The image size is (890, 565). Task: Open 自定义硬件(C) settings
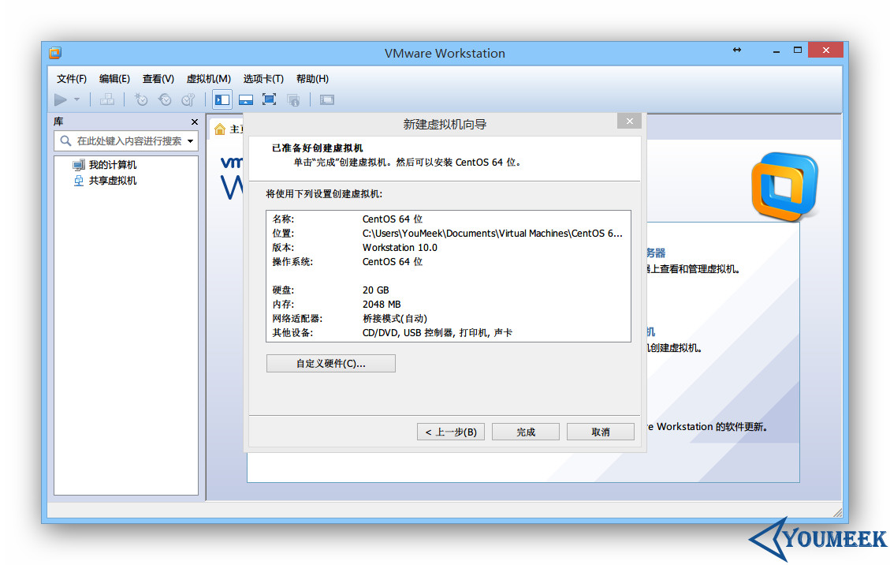coord(330,363)
